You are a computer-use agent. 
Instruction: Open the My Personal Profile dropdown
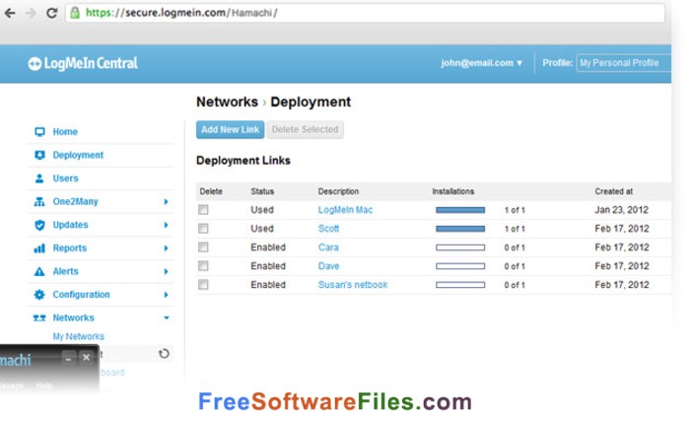point(624,63)
